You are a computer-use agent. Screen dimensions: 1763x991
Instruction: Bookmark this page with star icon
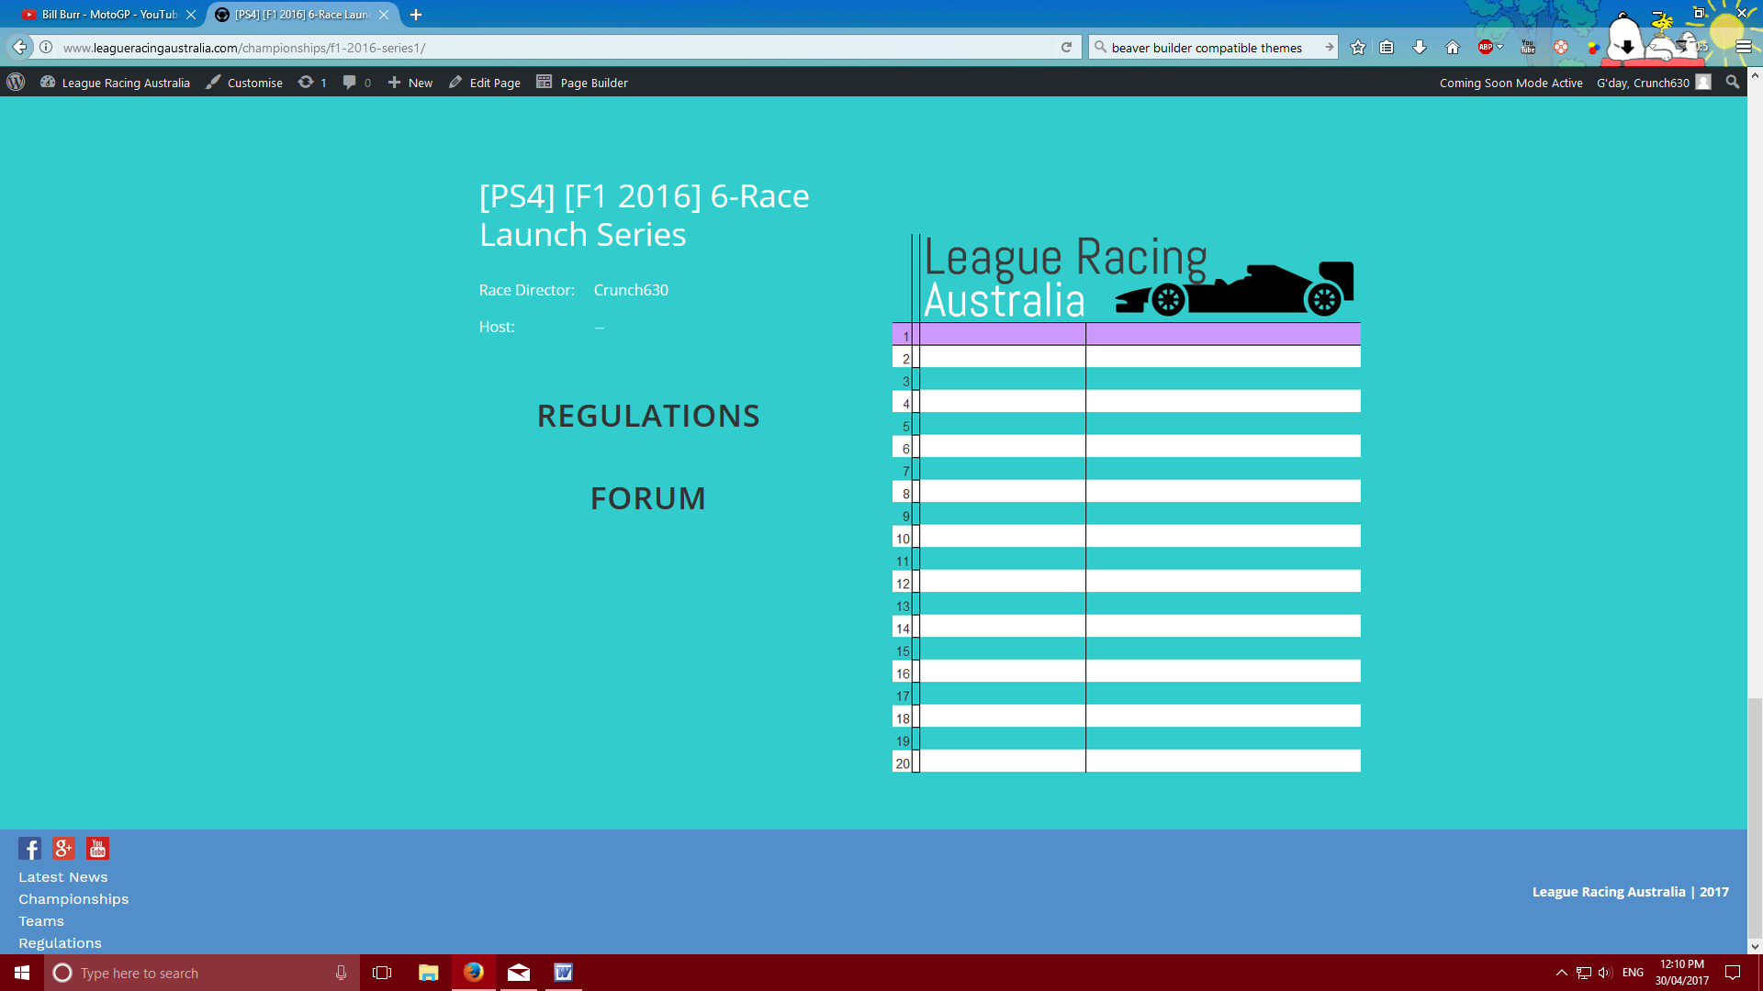point(1358,48)
